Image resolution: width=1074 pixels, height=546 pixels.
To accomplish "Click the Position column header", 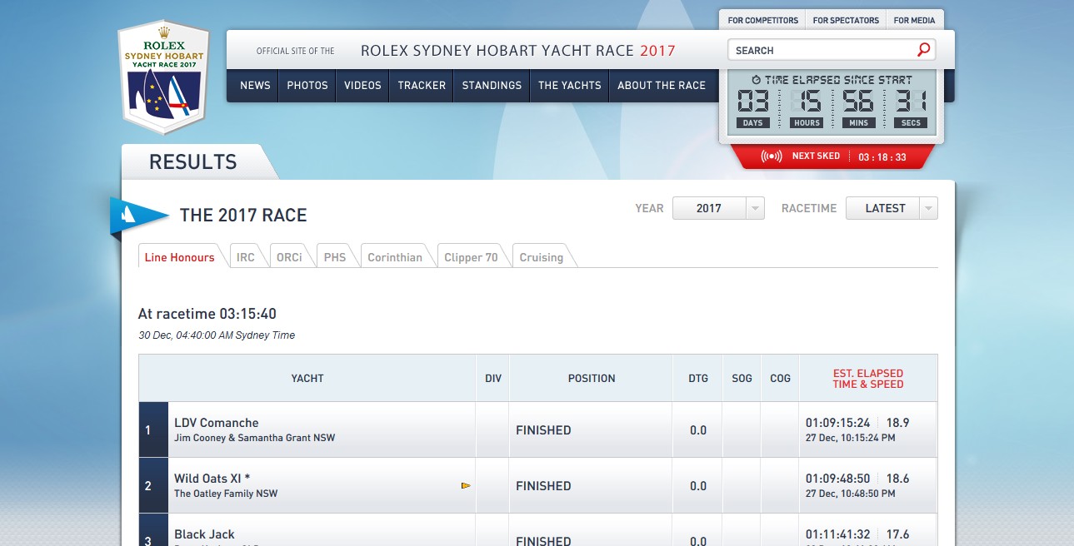I will click(592, 378).
